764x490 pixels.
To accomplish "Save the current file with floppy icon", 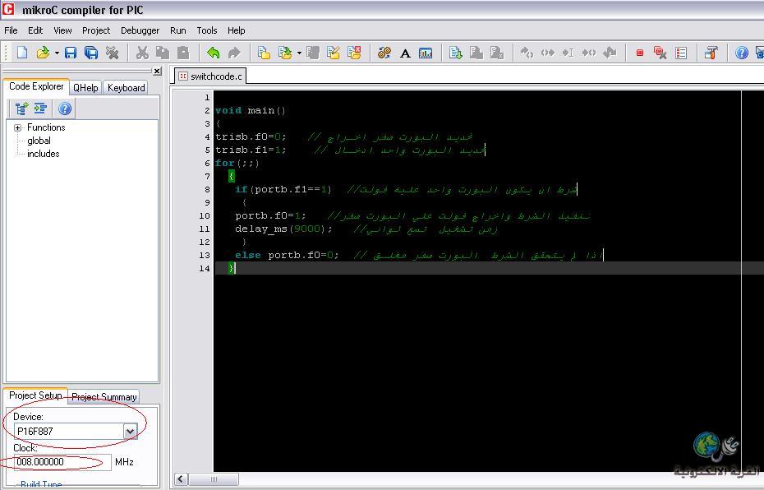I will coord(71,52).
